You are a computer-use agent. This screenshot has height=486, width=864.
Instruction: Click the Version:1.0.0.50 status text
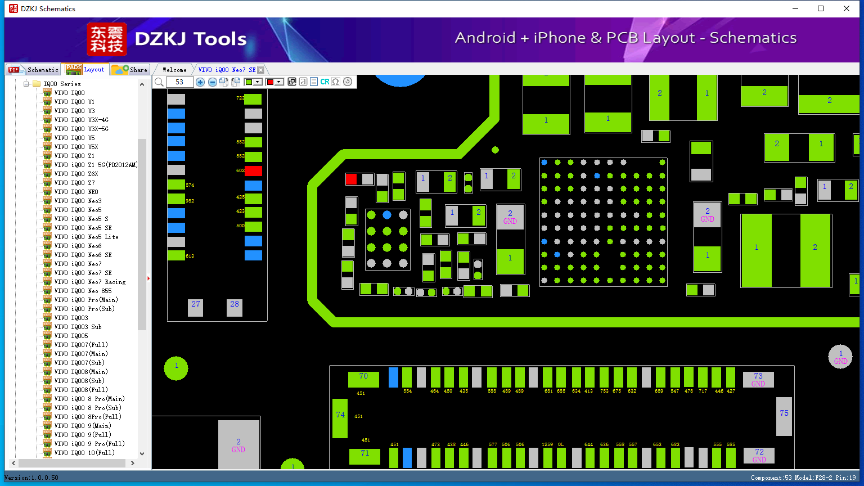tap(31, 478)
